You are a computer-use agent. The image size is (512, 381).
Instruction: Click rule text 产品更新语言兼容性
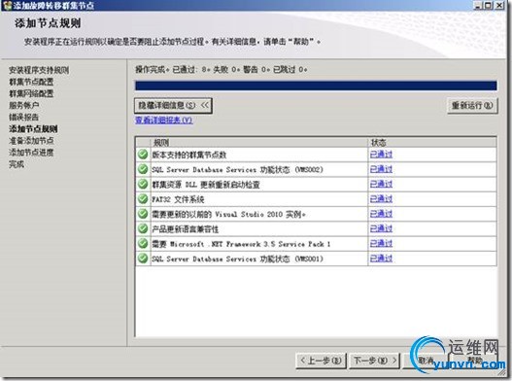186,229
